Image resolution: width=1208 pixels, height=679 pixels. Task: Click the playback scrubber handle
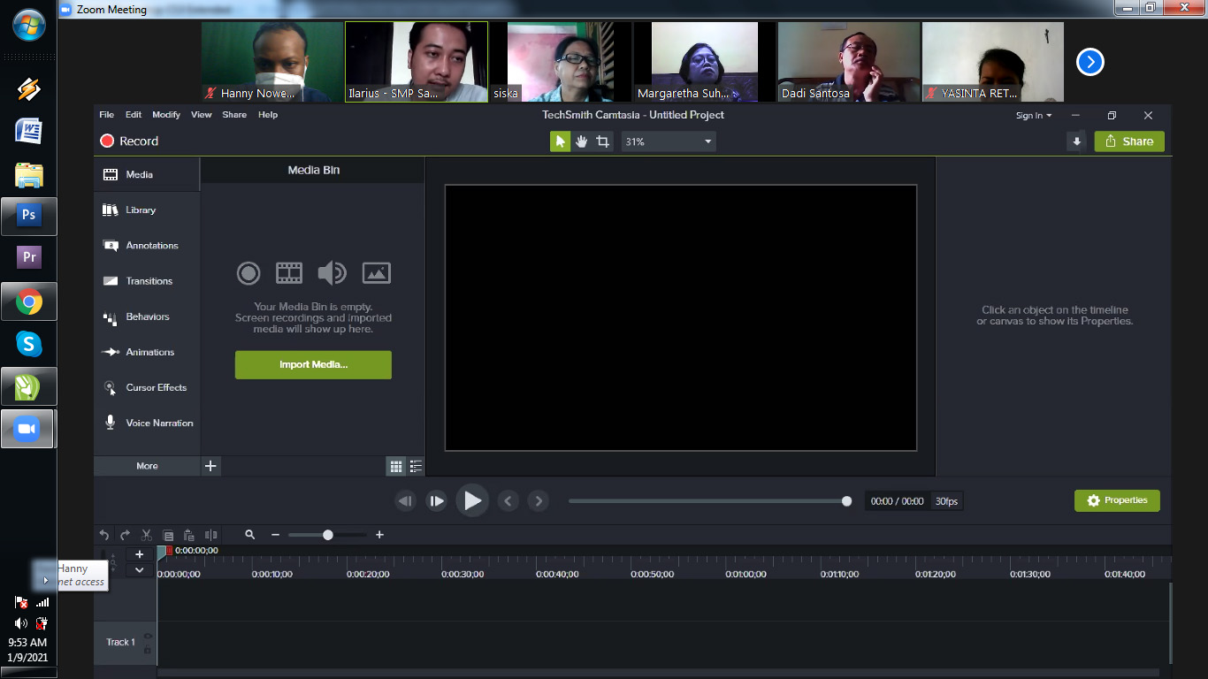coord(846,501)
